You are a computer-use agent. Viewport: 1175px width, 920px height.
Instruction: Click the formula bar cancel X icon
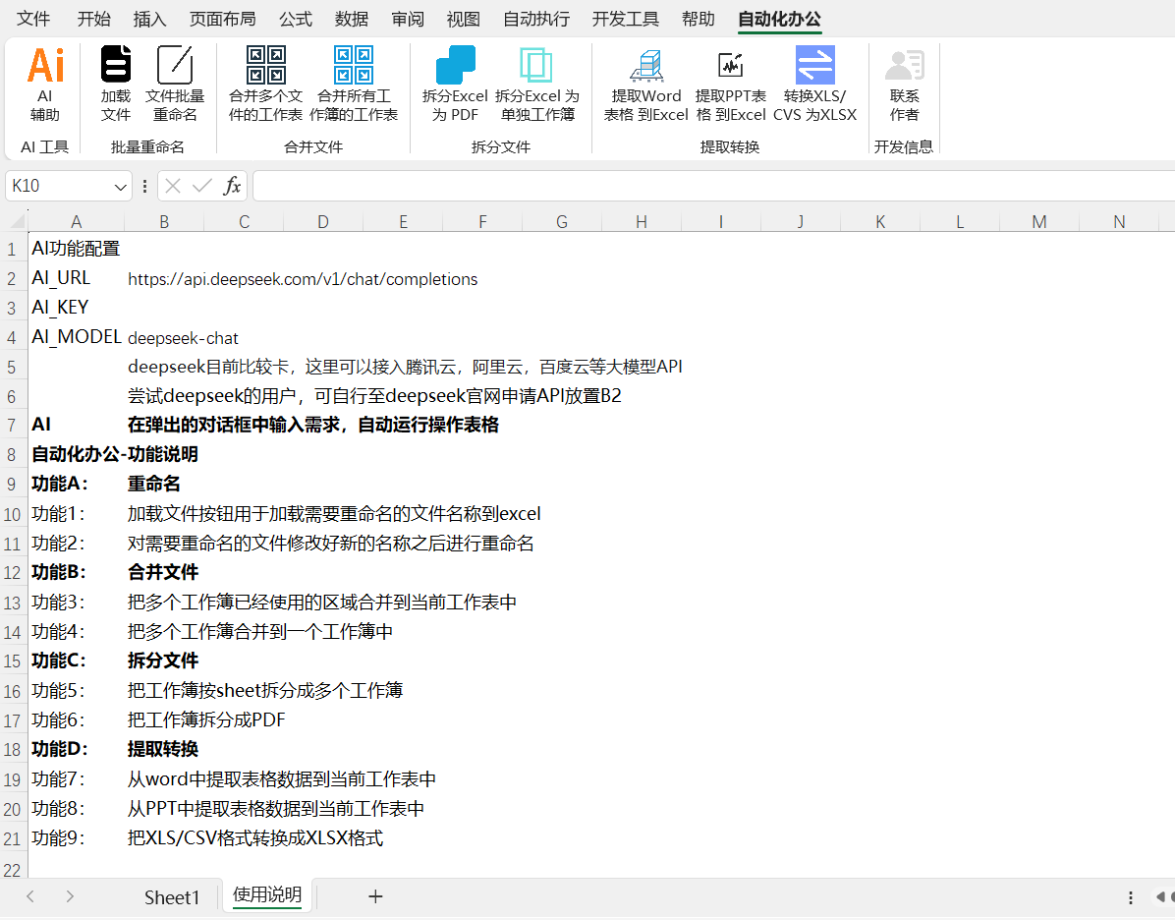[x=172, y=185]
